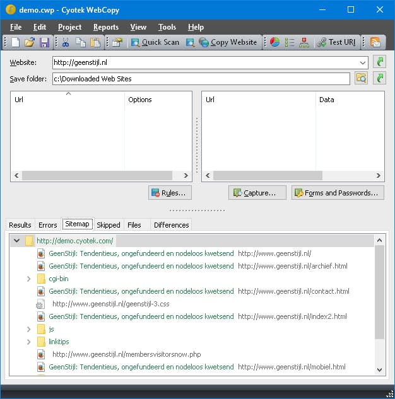Viewport: 395px width, 399px height.
Task: Click sitemap scrollbar down arrow
Action: click(379, 370)
